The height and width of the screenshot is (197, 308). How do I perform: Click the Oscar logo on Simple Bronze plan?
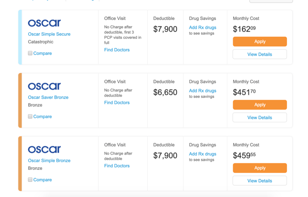44,149
